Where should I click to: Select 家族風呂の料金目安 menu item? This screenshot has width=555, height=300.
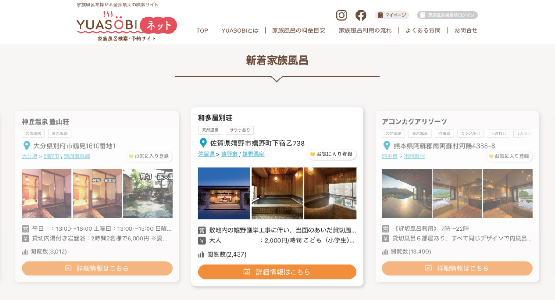[299, 30]
